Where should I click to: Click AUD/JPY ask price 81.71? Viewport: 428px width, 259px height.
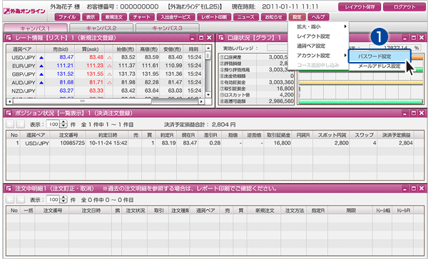point(96,82)
